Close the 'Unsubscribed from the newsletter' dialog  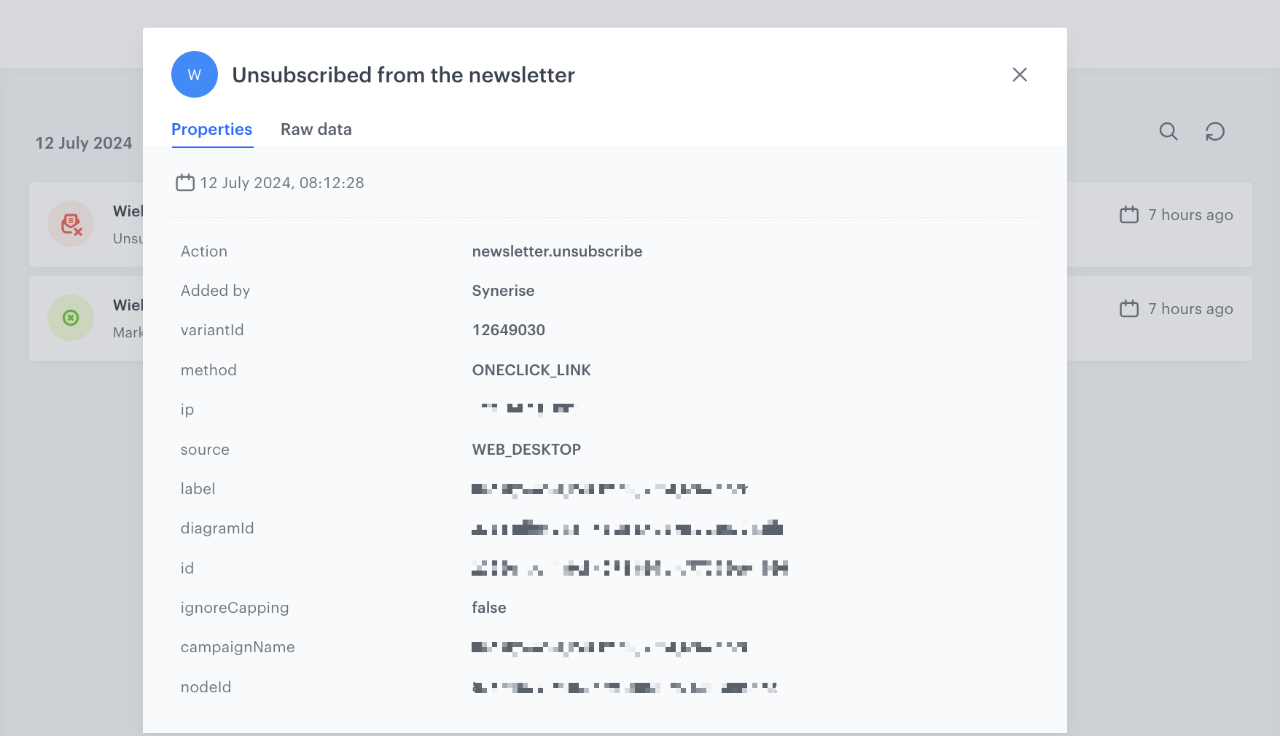[1020, 74]
